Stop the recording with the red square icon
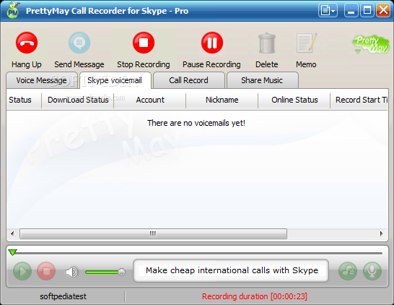Viewport: 394px width, 305px height. pyautogui.click(x=144, y=43)
